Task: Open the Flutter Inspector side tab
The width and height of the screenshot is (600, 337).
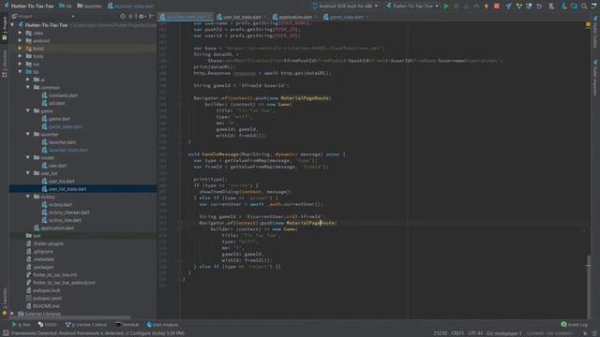Action: click(595, 78)
